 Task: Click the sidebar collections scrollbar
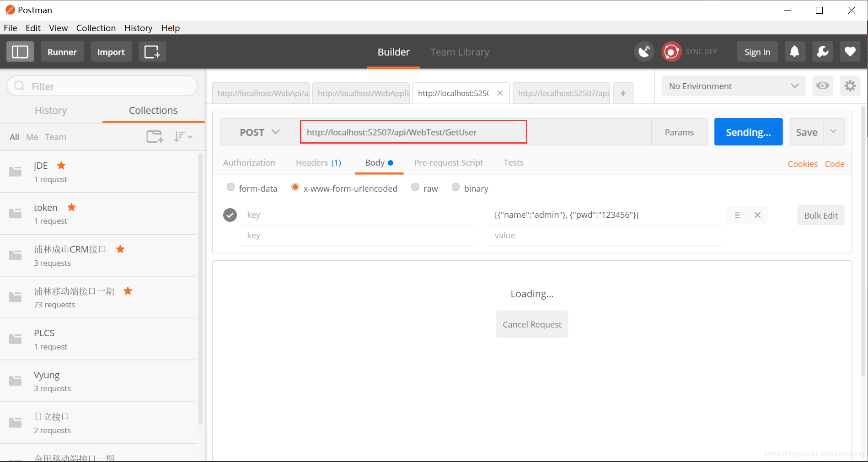pyautogui.click(x=200, y=289)
